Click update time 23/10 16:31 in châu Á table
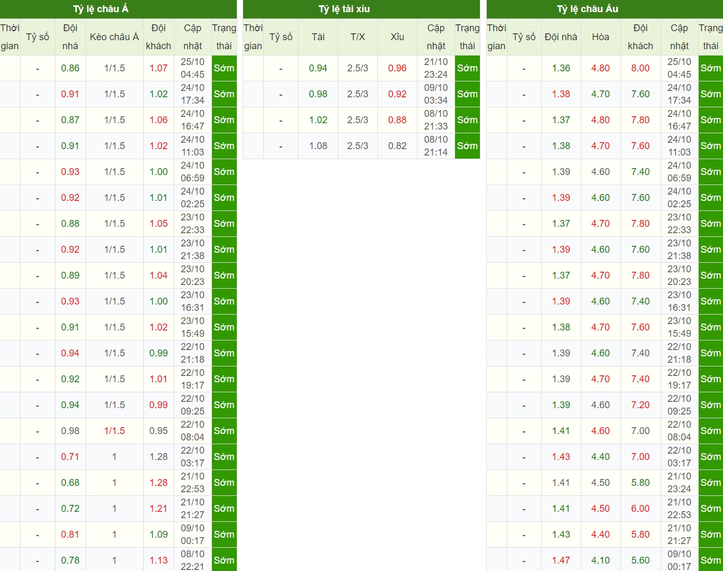723x571 pixels. (x=192, y=301)
